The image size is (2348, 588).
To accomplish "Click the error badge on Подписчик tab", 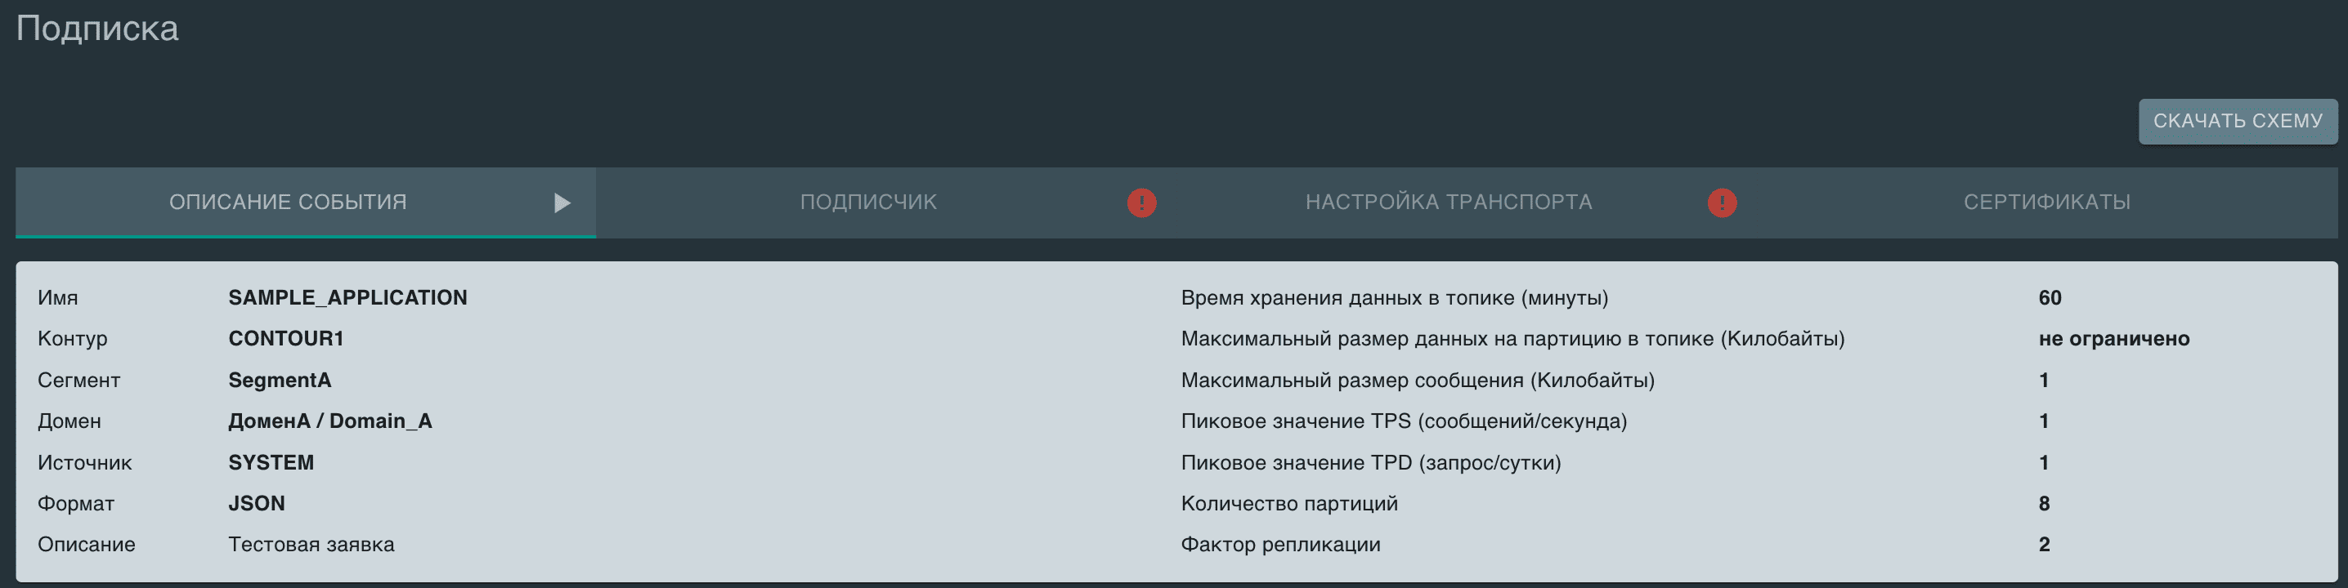I will point(1143,202).
